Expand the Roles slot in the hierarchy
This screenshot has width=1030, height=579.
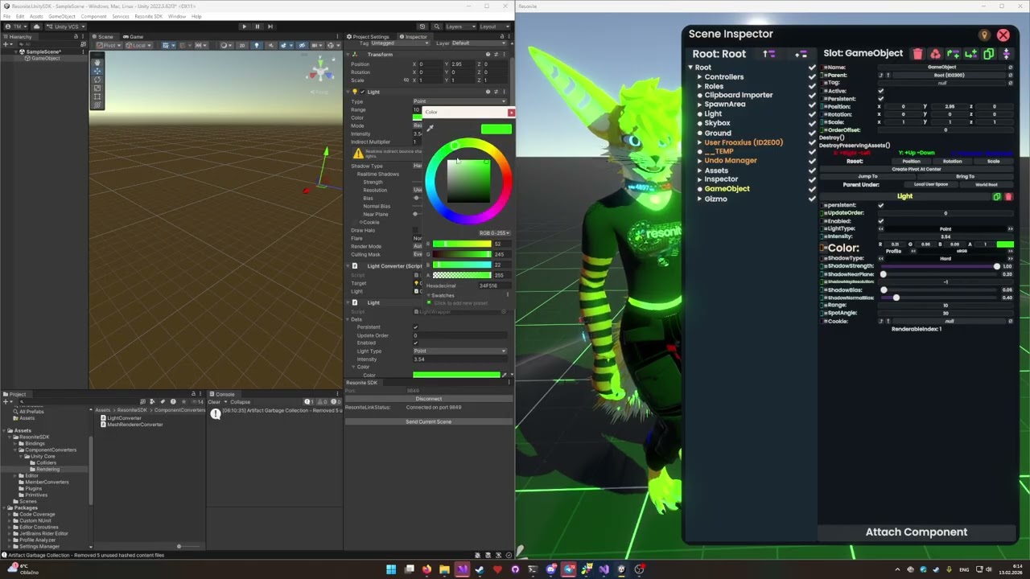click(x=700, y=86)
